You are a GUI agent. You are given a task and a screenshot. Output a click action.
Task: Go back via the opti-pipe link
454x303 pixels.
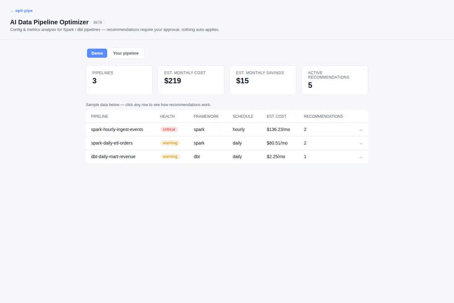coord(21,11)
